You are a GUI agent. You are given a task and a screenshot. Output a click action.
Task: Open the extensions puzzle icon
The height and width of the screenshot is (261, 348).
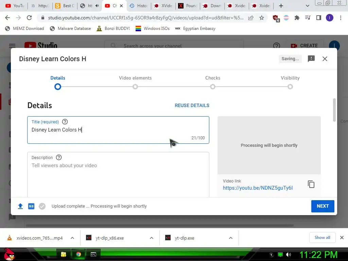(297, 18)
